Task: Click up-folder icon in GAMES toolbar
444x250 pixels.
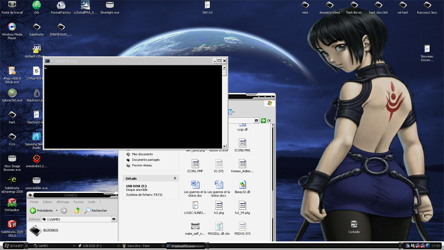Action: pyautogui.click(x=77, y=211)
